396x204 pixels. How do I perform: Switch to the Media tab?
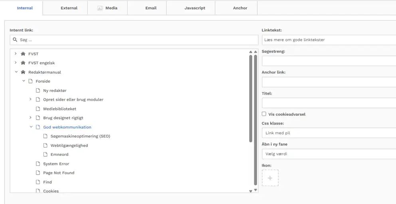pos(107,8)
